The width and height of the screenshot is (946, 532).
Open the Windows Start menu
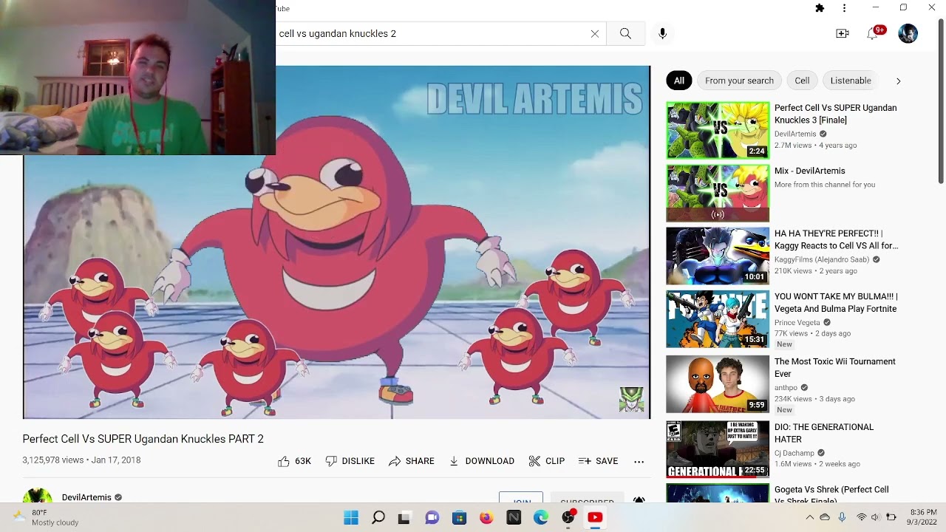tap(351, 518)
